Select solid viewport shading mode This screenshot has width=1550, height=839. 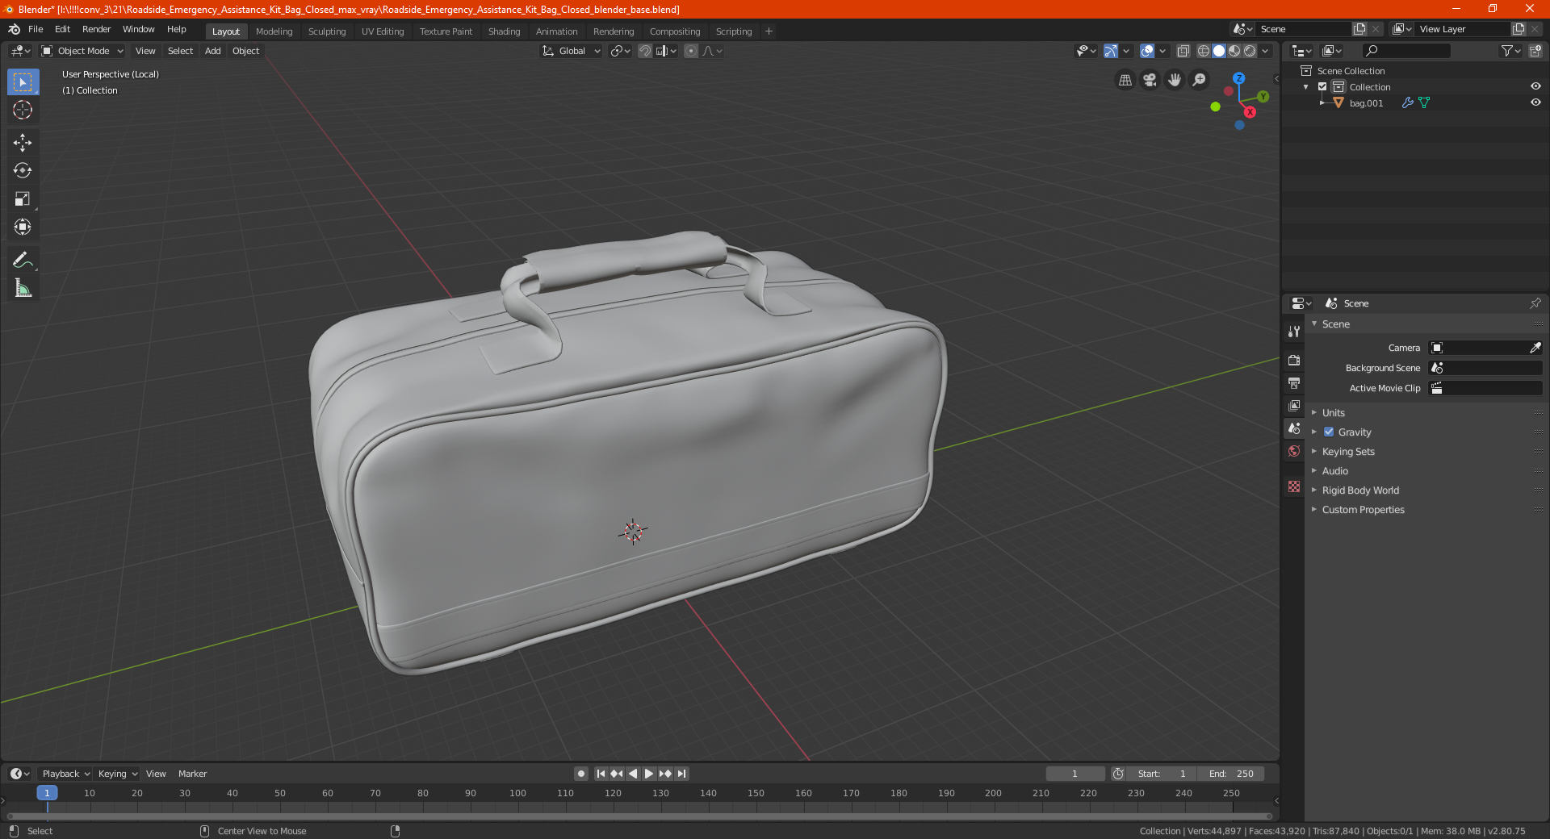(1219, 51)
